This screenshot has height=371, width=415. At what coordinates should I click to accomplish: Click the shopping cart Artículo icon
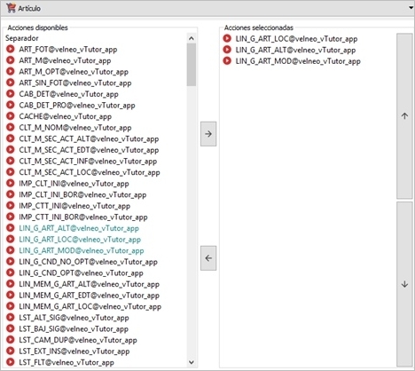[11, 8]
